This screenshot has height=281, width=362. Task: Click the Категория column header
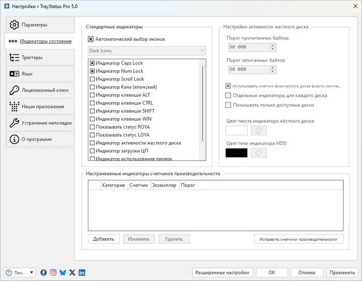(114, 185)
